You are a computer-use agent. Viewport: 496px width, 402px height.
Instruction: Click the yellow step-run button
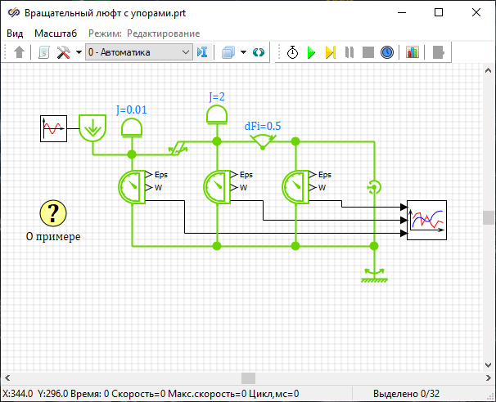point(330,52)
